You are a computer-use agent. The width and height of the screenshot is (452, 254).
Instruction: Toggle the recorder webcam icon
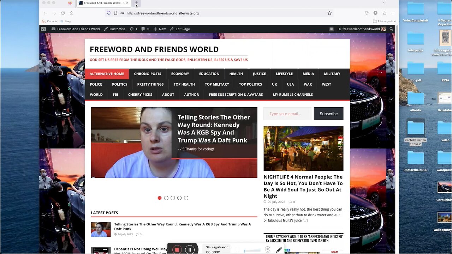click(x=268, y=249)
